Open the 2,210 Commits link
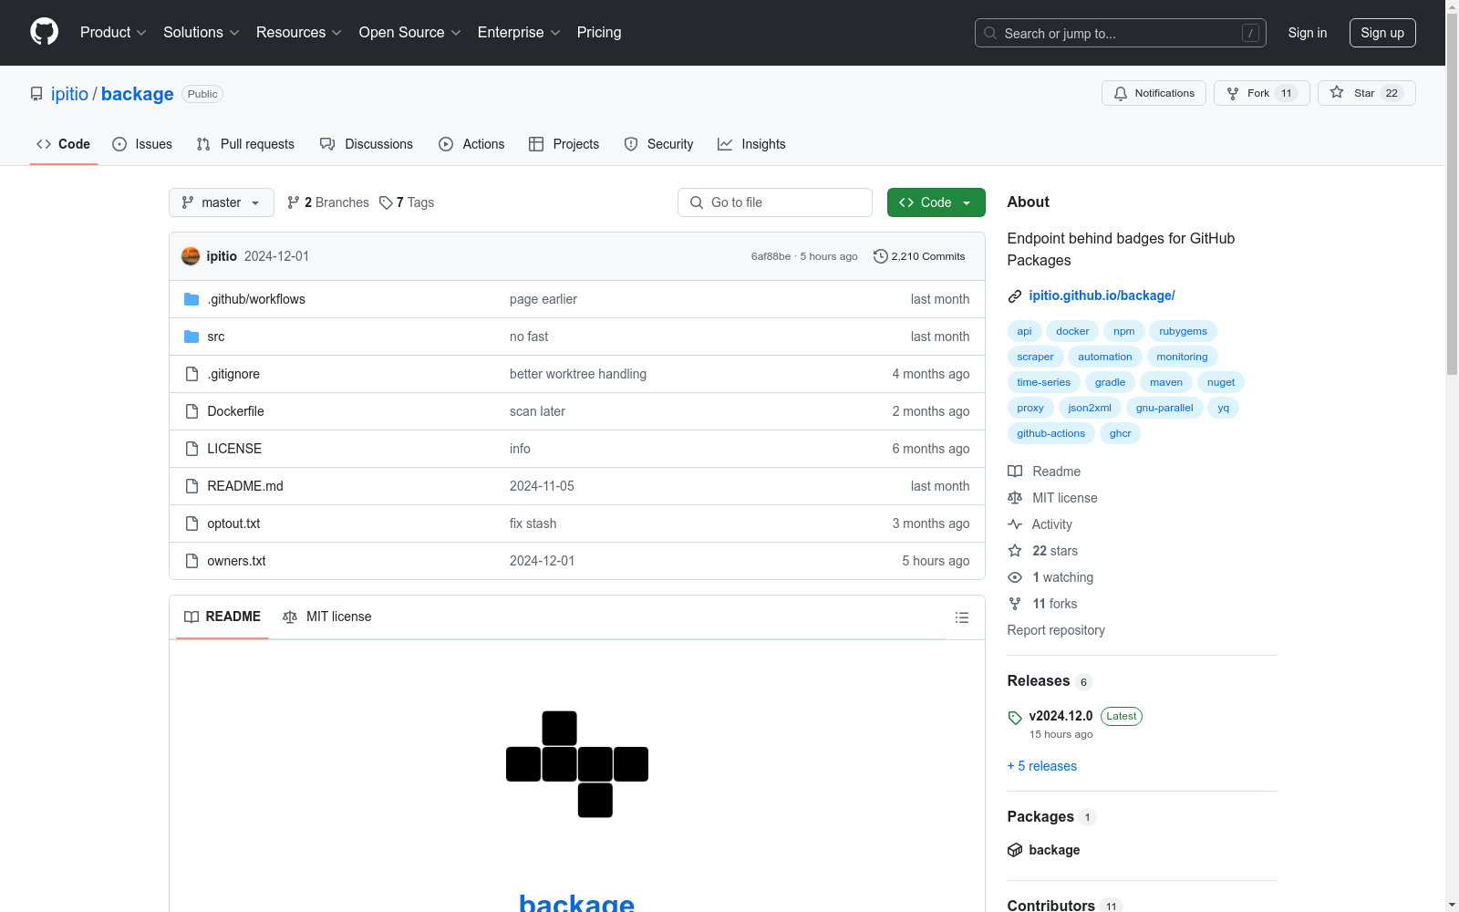Screen dimensions: 1459x912 pos(919,256)
